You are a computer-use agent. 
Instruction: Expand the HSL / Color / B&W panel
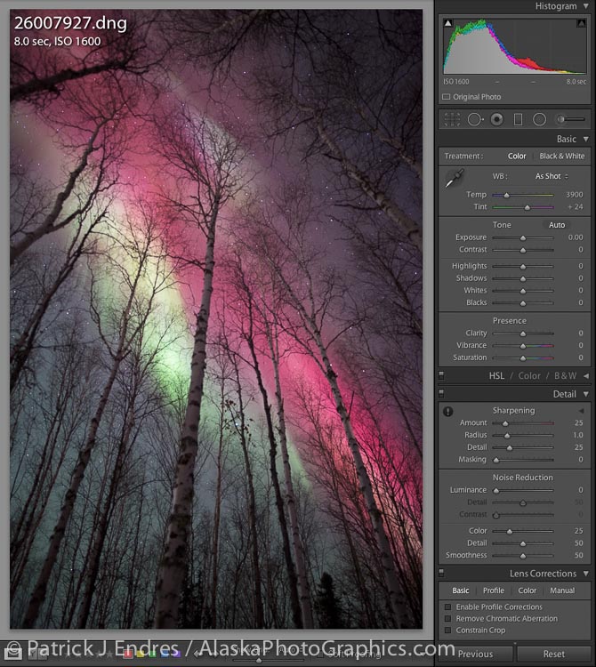point(585,376)
